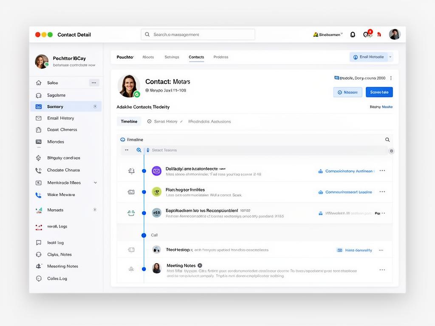Click the blue zoom icon in the timeline filter bar
Viewport: 435px width, 326px height.
138,150
